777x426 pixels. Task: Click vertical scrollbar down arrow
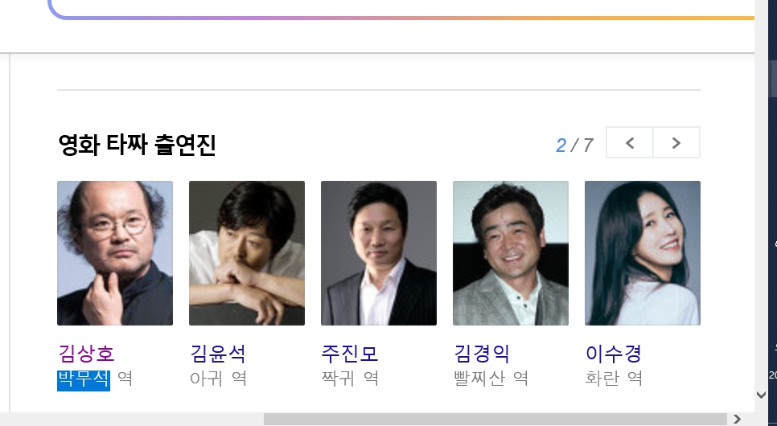tap(762, 395)
